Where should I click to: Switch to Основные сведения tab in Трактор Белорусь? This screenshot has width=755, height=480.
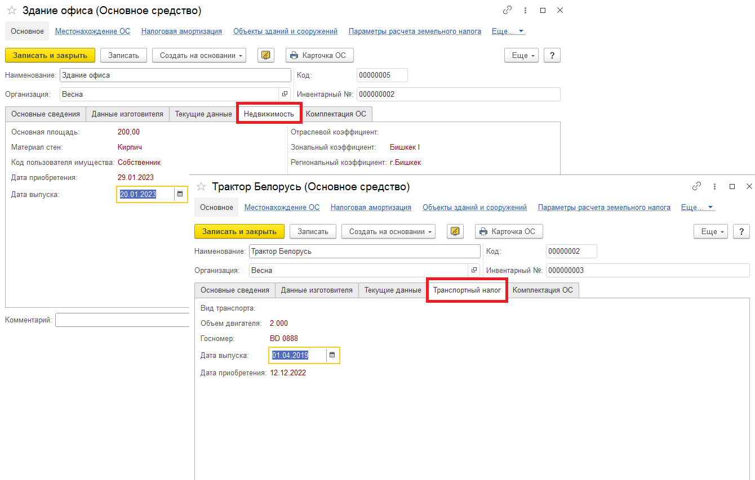tap(235, 290)
